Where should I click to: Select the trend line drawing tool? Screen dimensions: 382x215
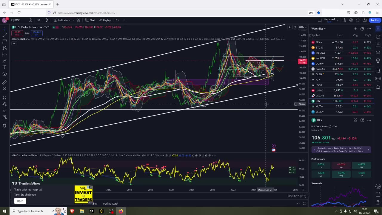coord(4,35)
